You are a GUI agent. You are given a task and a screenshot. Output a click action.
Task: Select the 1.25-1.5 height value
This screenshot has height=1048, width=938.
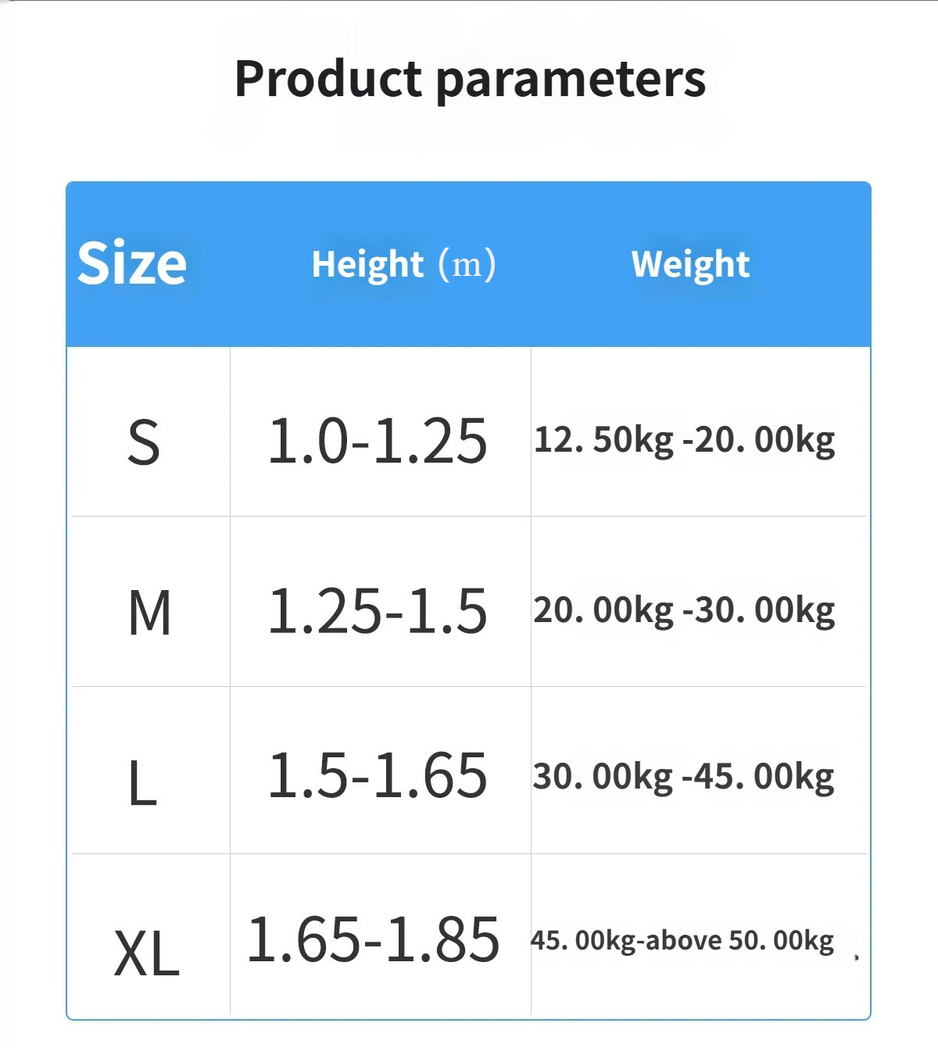coord(378,610)
